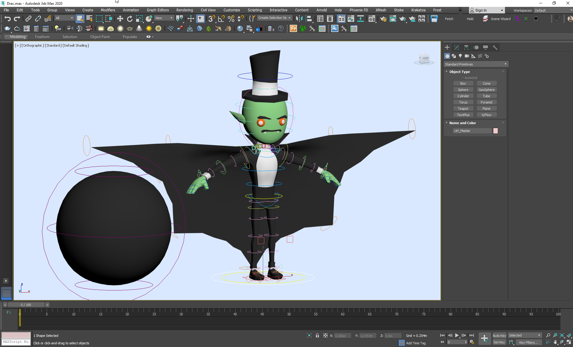Viewport: 573px width, 347px height.
Task: Show the Lights category icon
Action: point(460,56)
